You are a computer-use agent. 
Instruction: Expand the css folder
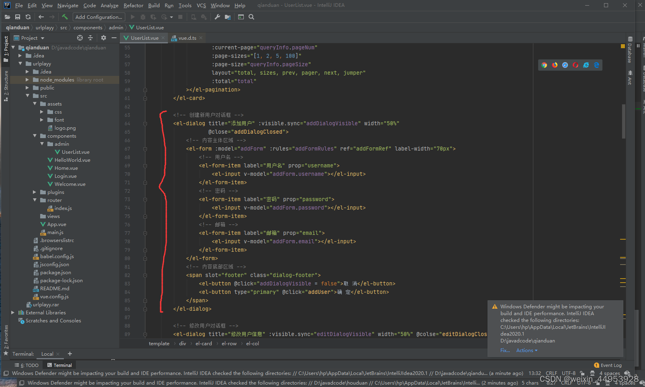click(x=42, y=112)
